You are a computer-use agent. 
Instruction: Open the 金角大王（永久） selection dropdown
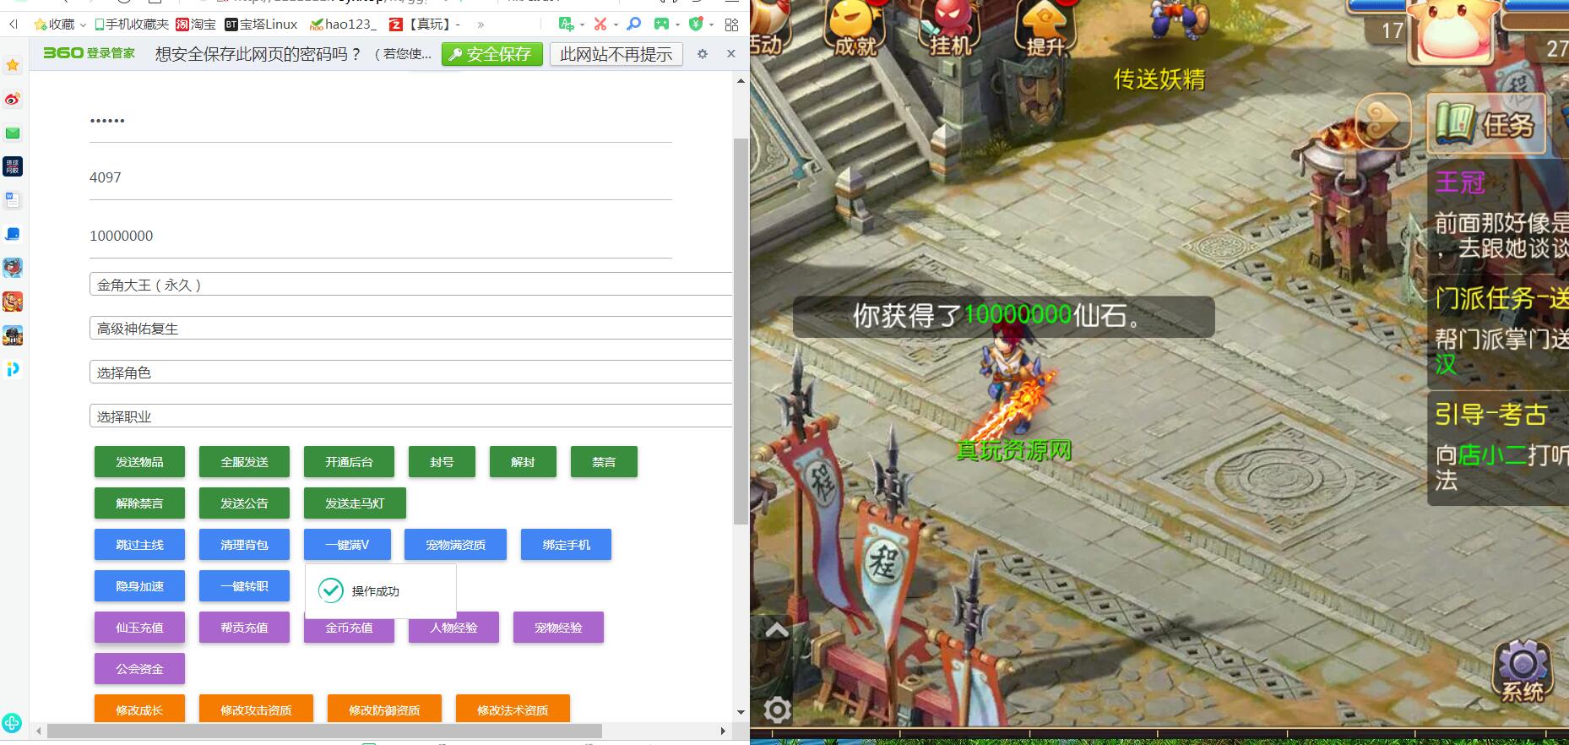(x=410, y=285)
